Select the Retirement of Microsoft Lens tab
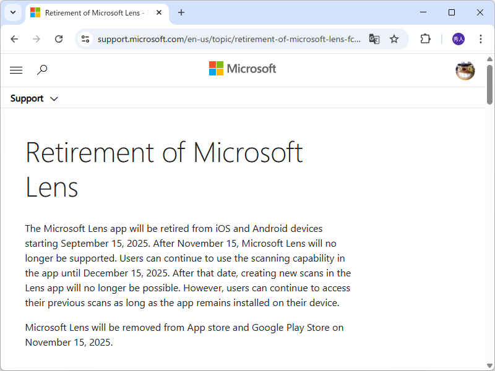This screenshot has width=495, height=371. 93,12
